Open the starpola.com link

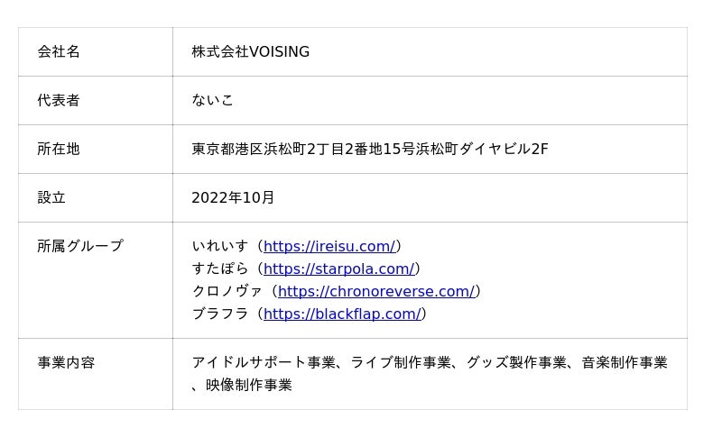[338, 269]
